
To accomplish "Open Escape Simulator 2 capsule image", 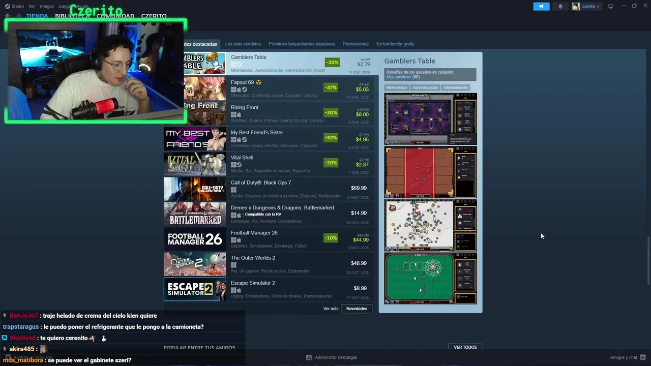I will [195, 289].
